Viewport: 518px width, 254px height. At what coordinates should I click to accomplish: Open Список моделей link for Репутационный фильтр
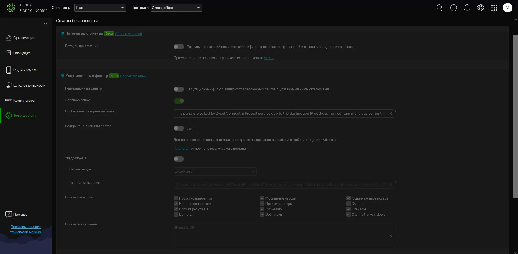[x=133, y=76]
